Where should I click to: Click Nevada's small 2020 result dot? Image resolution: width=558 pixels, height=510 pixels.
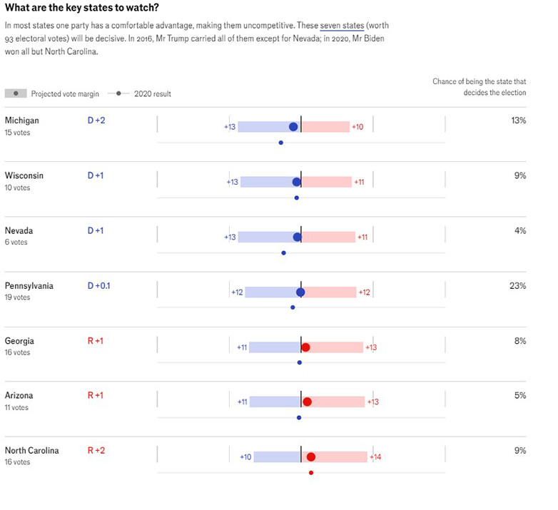(284, 253)
